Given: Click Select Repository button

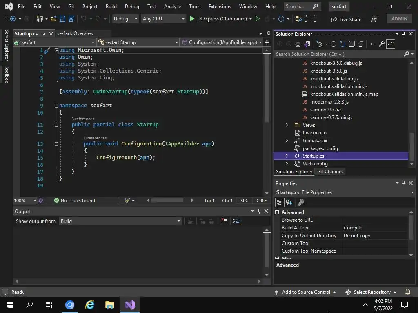Looking at the screenshot, I should [371, 292].
